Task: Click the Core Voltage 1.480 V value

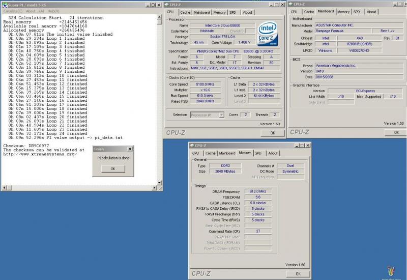Action: click(244, 42)
